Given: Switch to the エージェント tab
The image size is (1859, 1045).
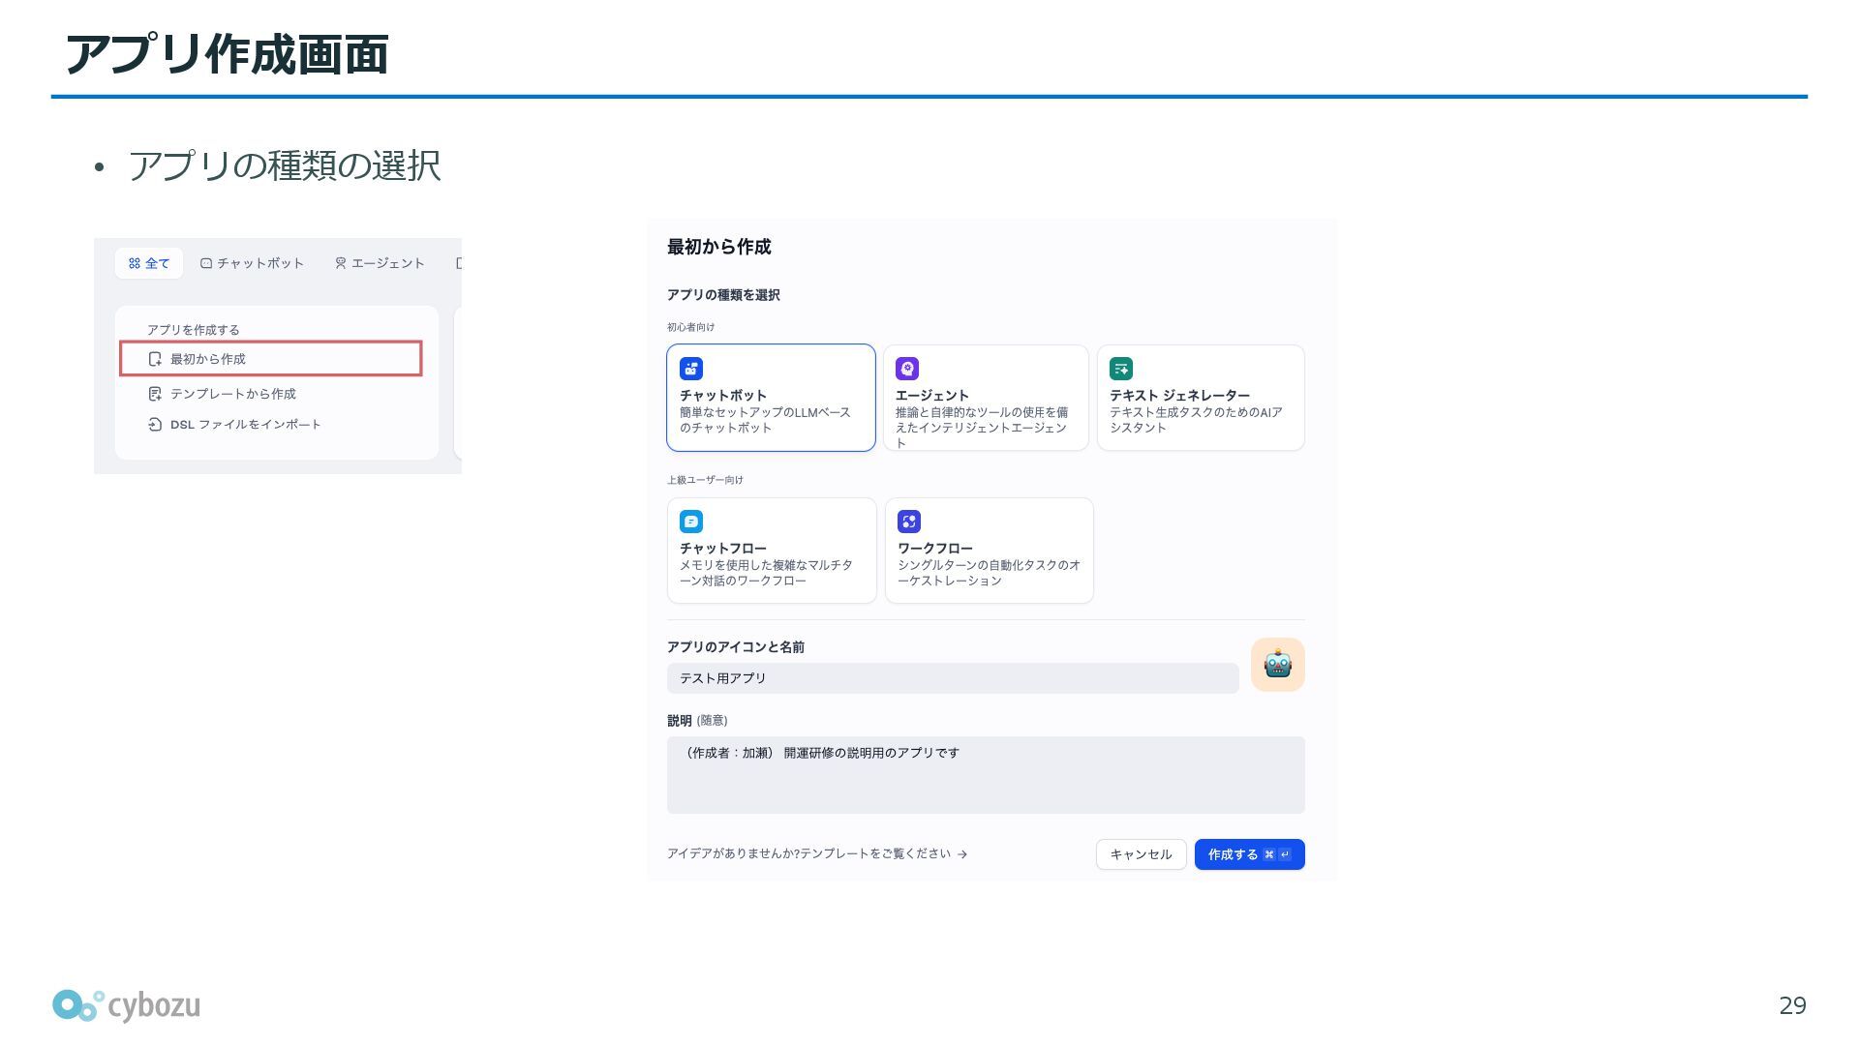Looking at the screenshot, I should click(380, 263).
